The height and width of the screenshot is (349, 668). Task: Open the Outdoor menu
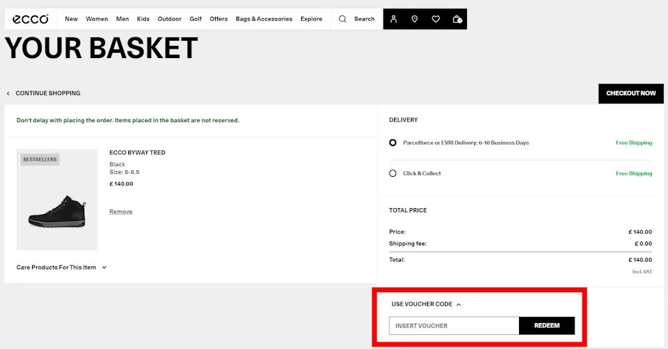[x=170, y=19]
